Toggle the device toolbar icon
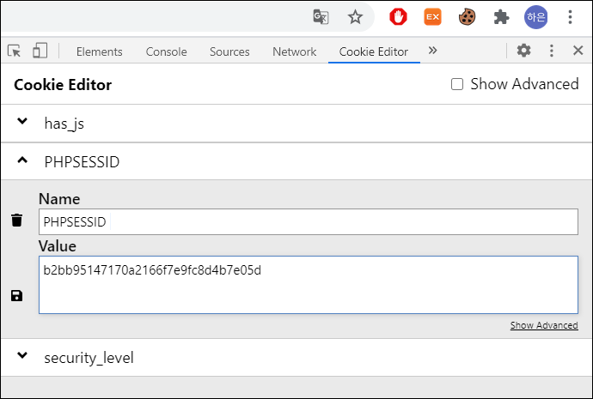 click(40, 51)
